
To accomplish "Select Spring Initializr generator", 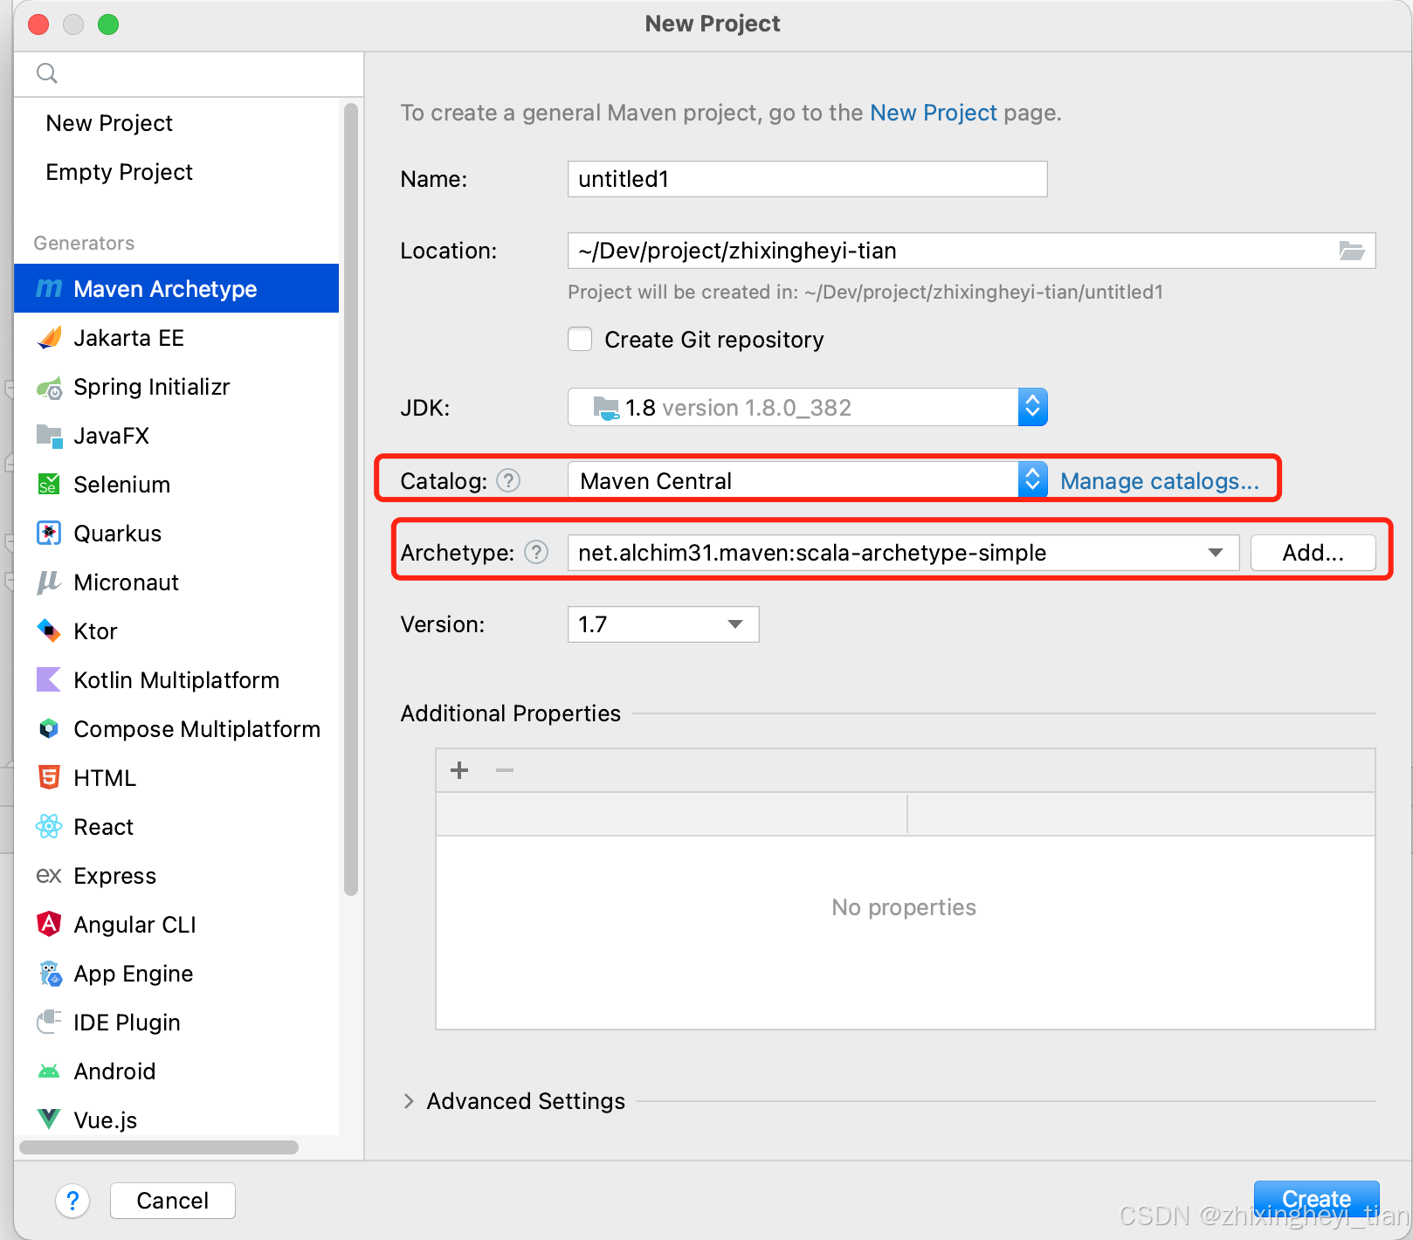I will (x=176, y=387).
